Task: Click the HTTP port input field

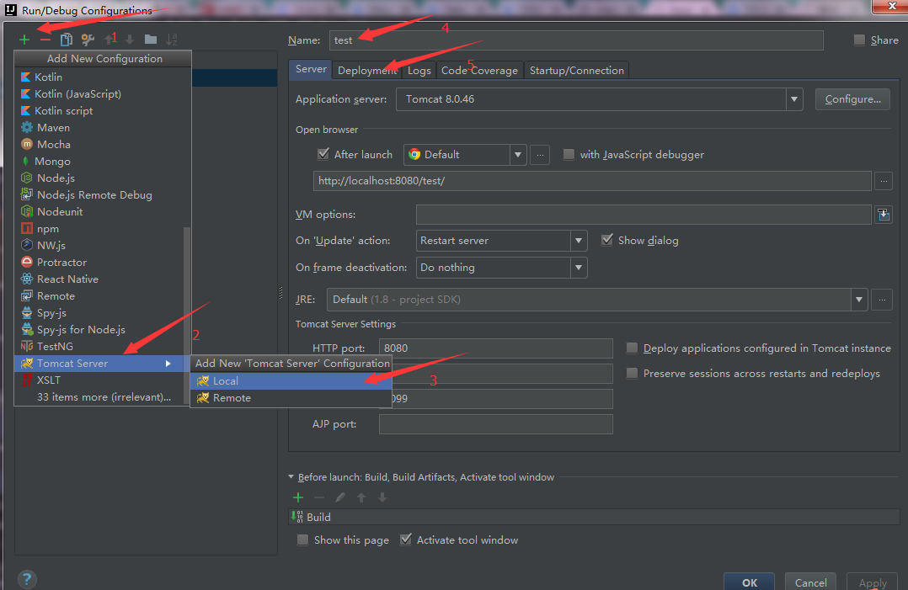Action: coord(495,348)
